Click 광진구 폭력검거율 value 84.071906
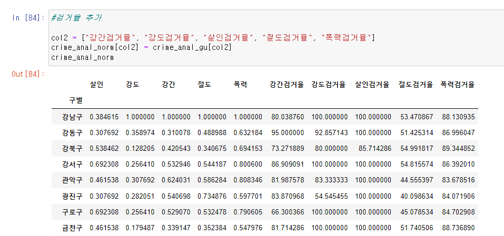The width and height of the screenshot is (504, 236). (458, 196)
